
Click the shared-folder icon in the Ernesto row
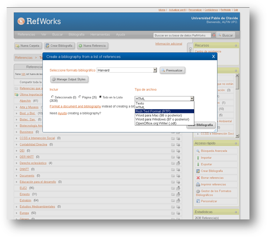click(x=178, y=194)
